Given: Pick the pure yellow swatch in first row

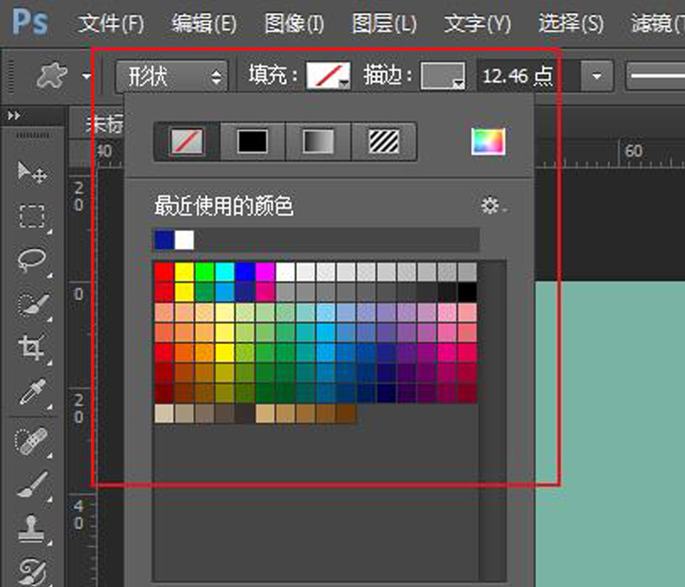Looking at the screenshot, I should point(184,272).
